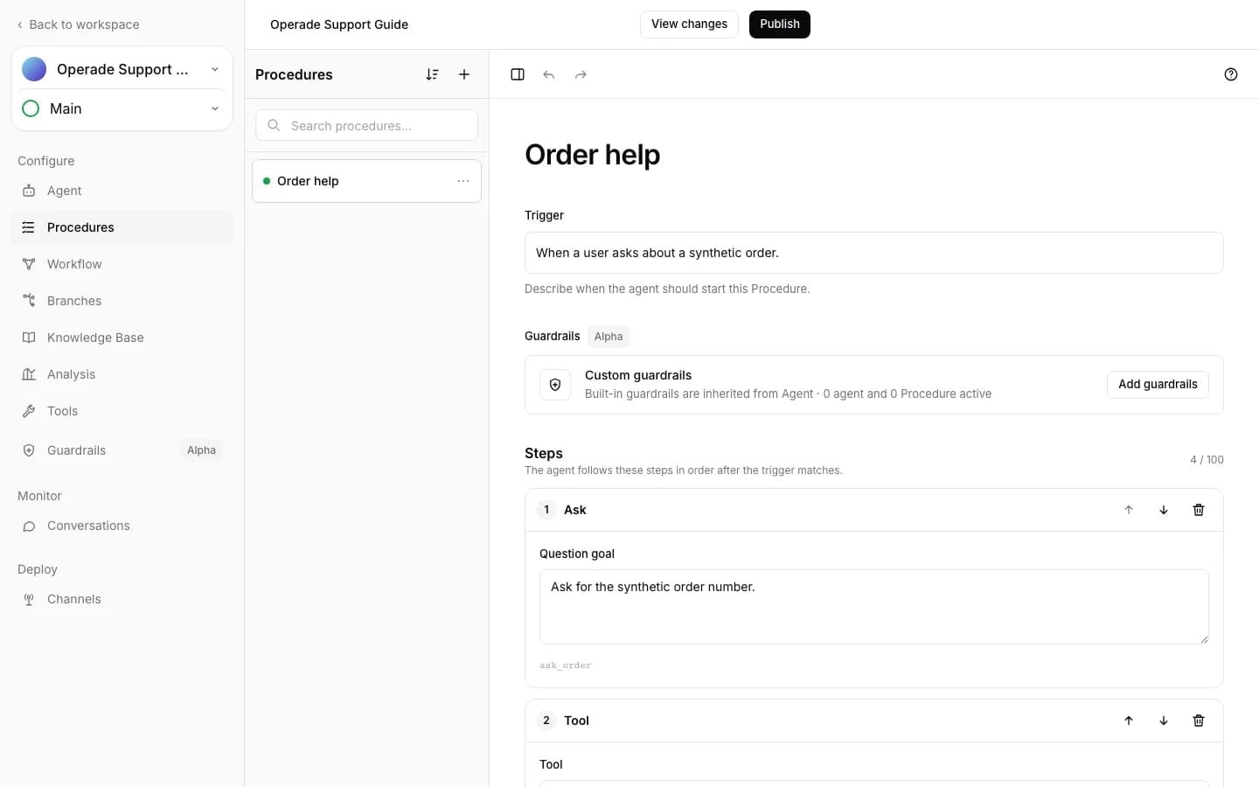Edit the Trigger text field
The height and width of the screenshot is (787, 1259).
[874, 253]
